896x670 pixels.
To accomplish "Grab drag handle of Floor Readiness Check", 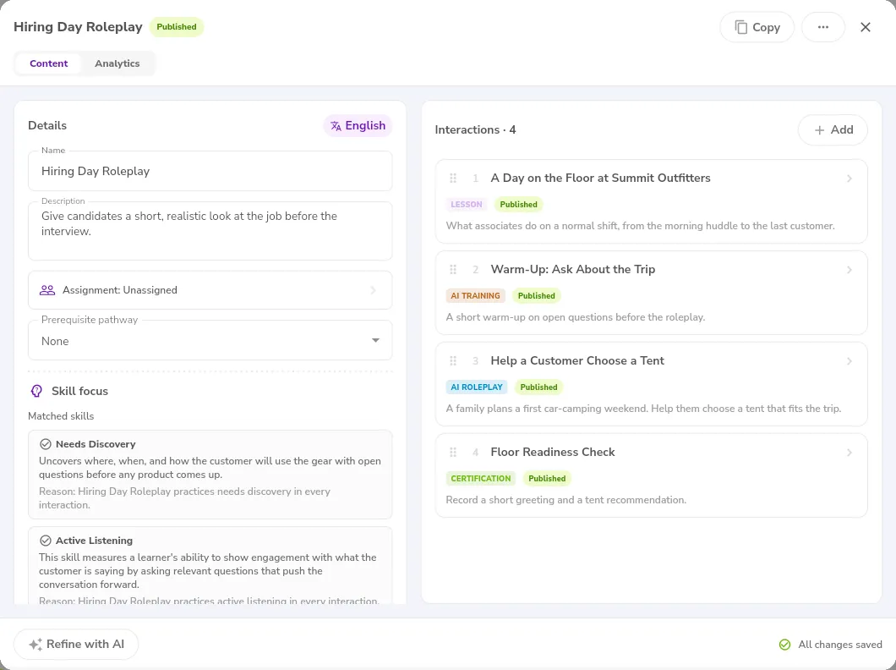I will click(x=453, y=453).
